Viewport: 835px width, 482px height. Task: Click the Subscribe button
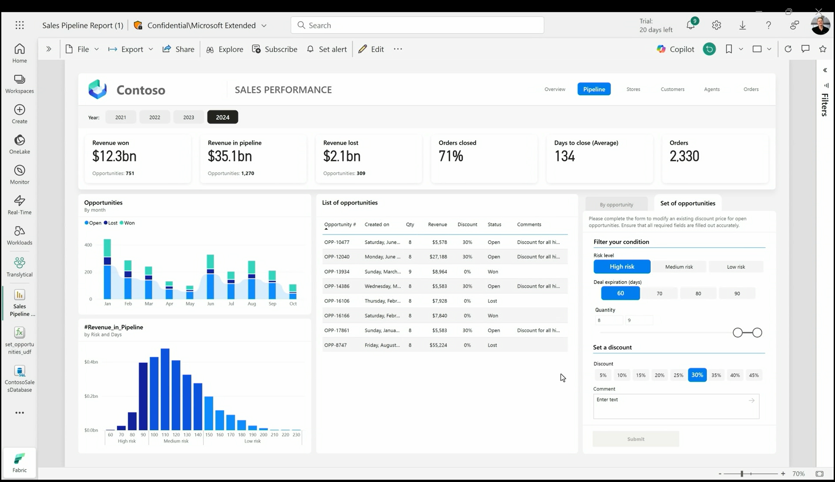click(274, 49)
